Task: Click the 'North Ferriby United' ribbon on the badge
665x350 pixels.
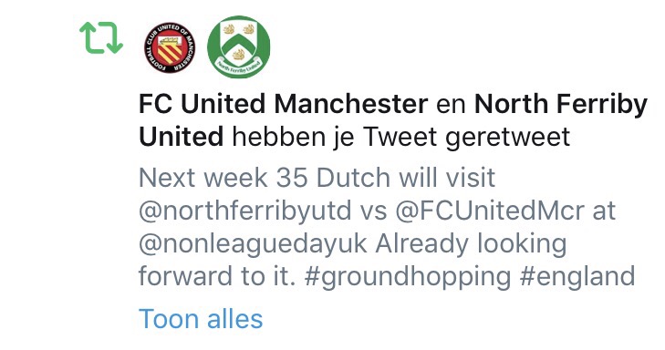Action: point(239,67)
